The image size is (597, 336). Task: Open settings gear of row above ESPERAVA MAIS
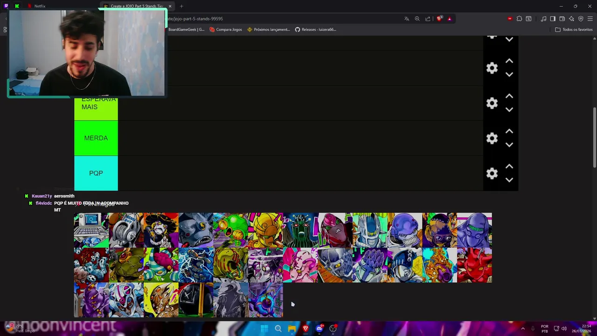492,68
